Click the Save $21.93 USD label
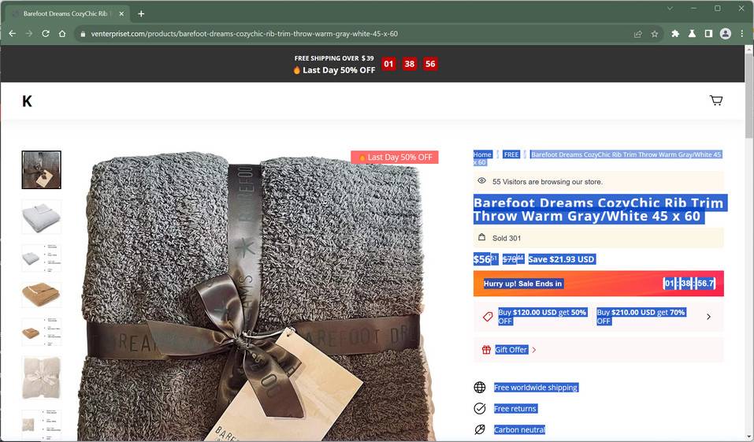This screenshot has height=442, width=754. [x=562, y=259]
